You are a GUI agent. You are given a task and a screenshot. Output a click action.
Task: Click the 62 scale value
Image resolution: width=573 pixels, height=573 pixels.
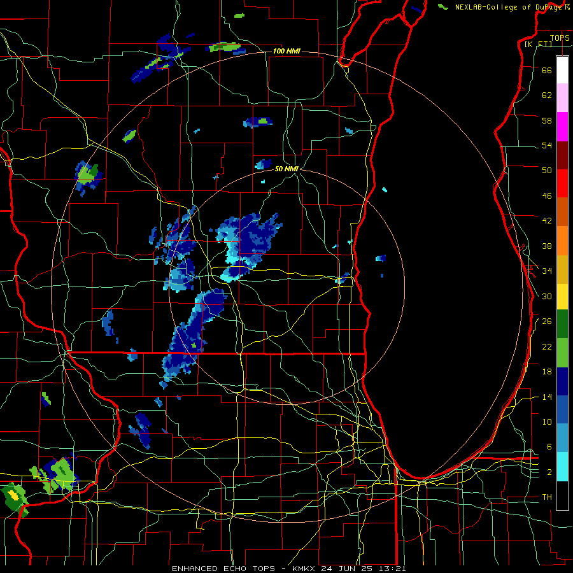point(547,95)
